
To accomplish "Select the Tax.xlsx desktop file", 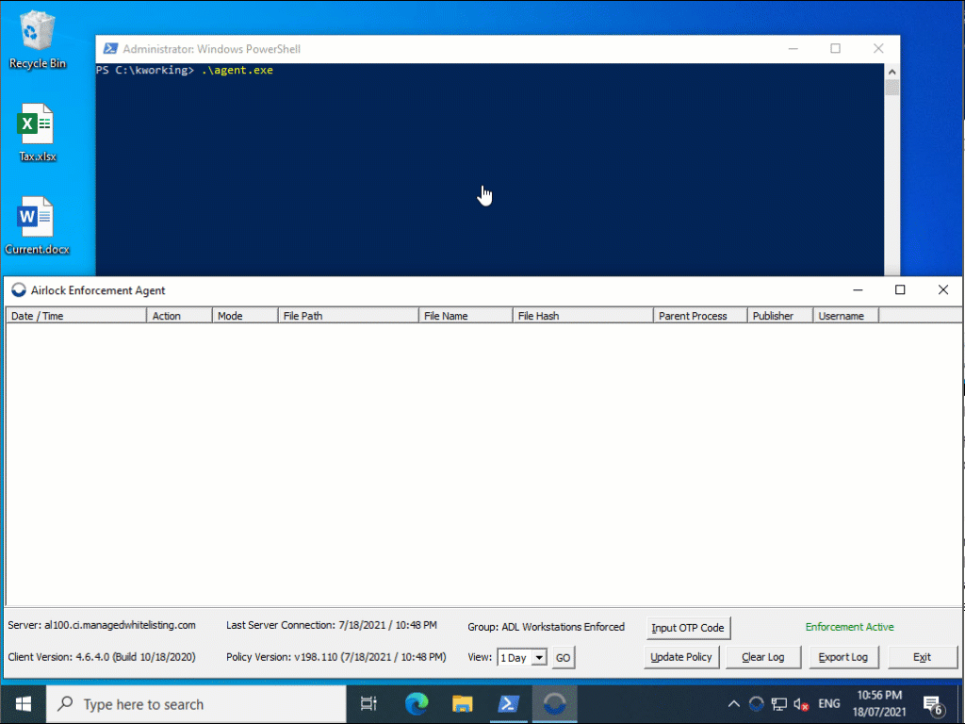I will pos(37,132).
